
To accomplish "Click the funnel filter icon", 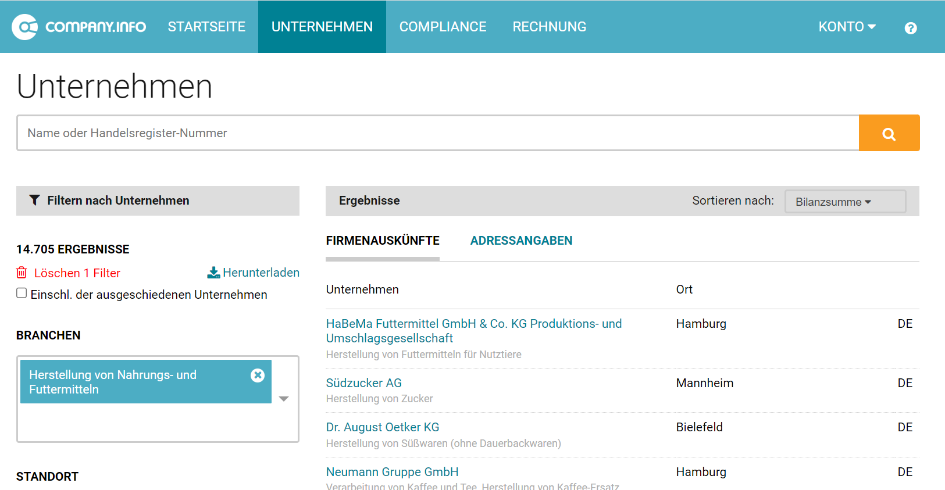I will pyautogui.click(x=35, y=201).
